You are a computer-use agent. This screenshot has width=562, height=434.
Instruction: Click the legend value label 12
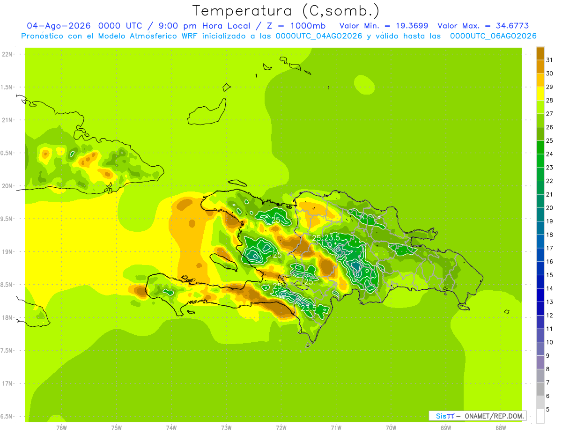[x=549, y=315]
